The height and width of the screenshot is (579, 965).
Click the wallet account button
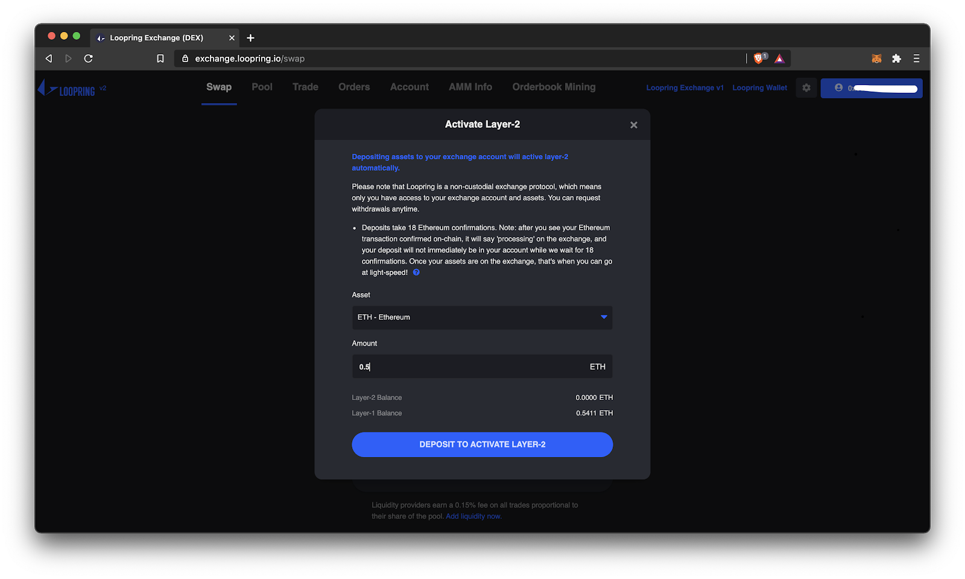click(872, 88)
